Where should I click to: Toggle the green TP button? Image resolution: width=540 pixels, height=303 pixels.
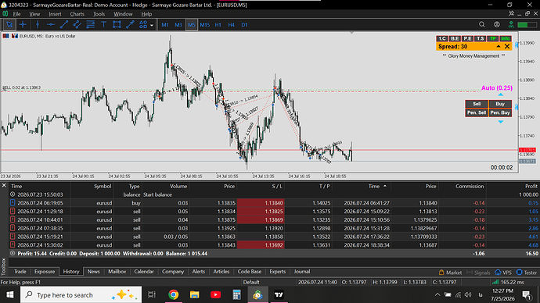493,38
